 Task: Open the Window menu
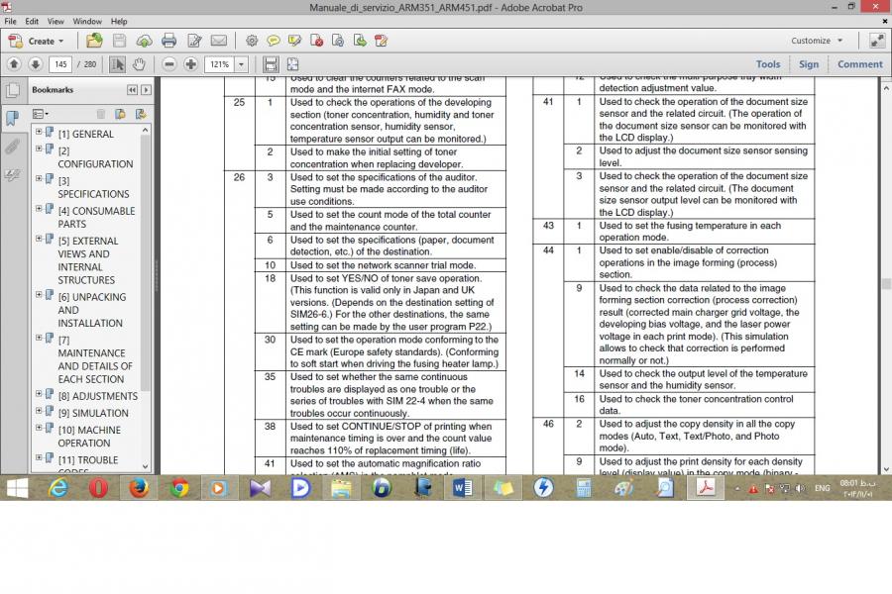(87, 21)
